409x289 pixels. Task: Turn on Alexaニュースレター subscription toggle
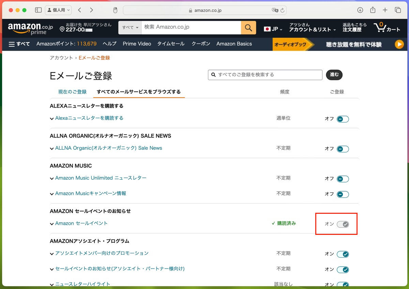343,119
